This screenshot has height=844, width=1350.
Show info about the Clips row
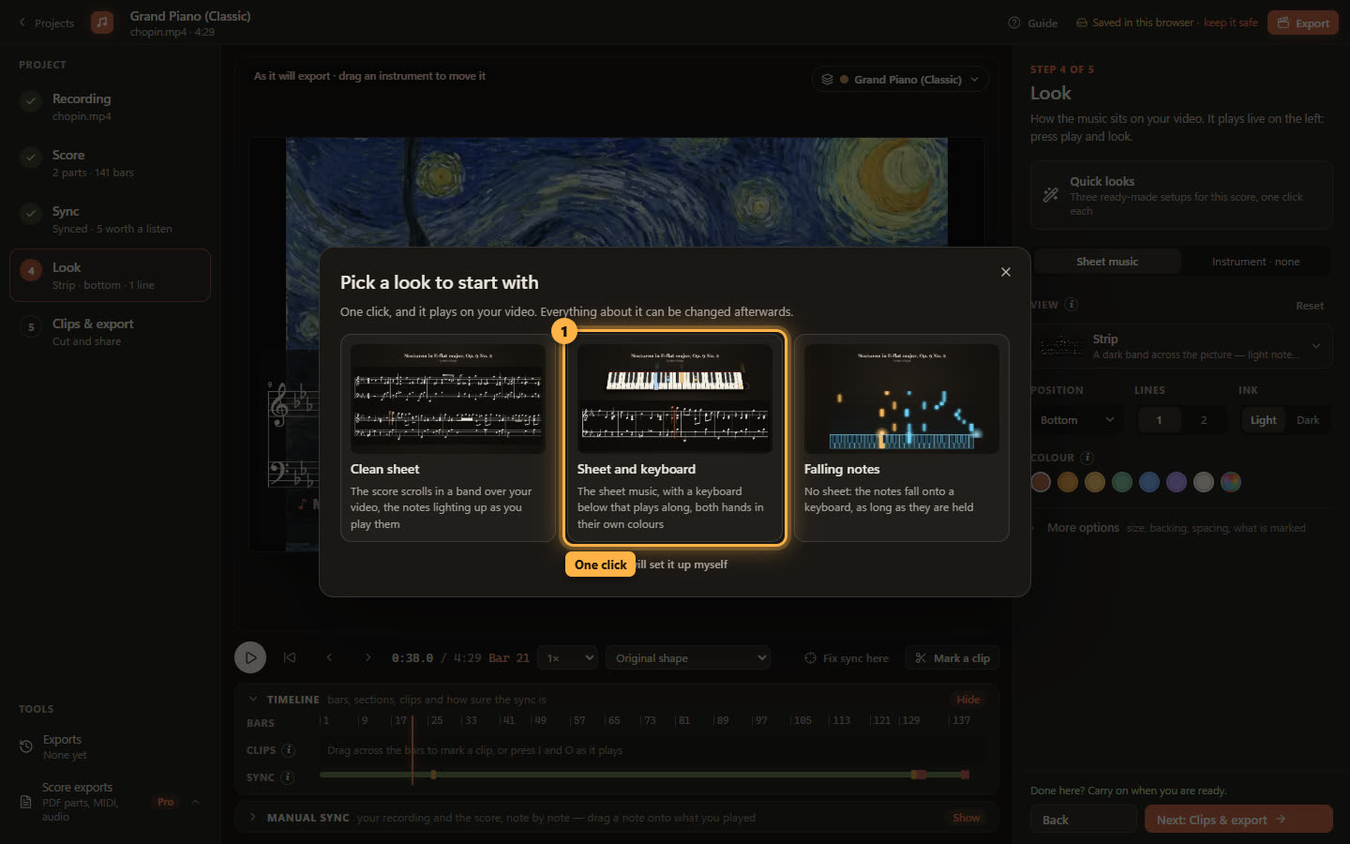coord(288,750)
